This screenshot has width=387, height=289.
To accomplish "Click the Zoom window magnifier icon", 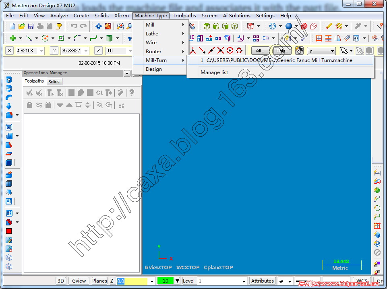I will point(120,26).
